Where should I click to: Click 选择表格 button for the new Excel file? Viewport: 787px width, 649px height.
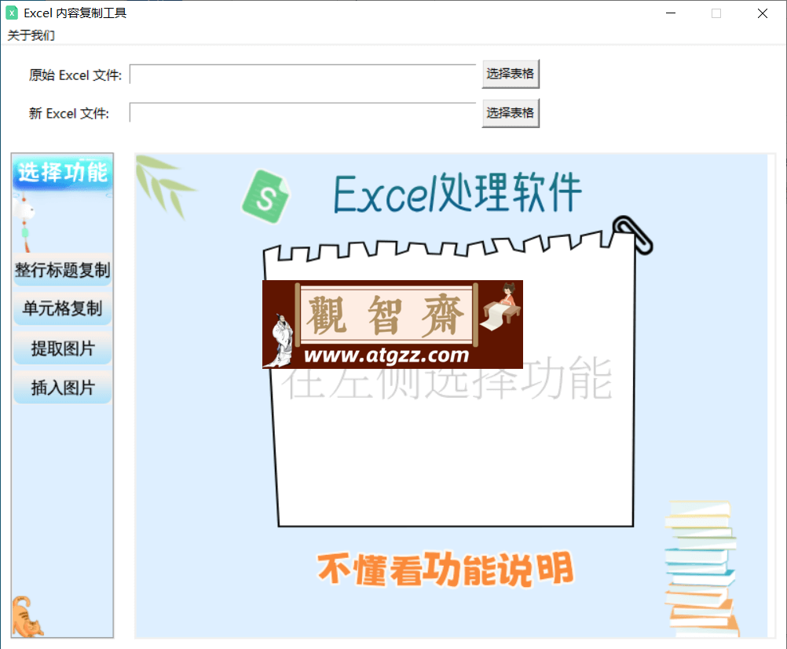(x=511, y=113)
